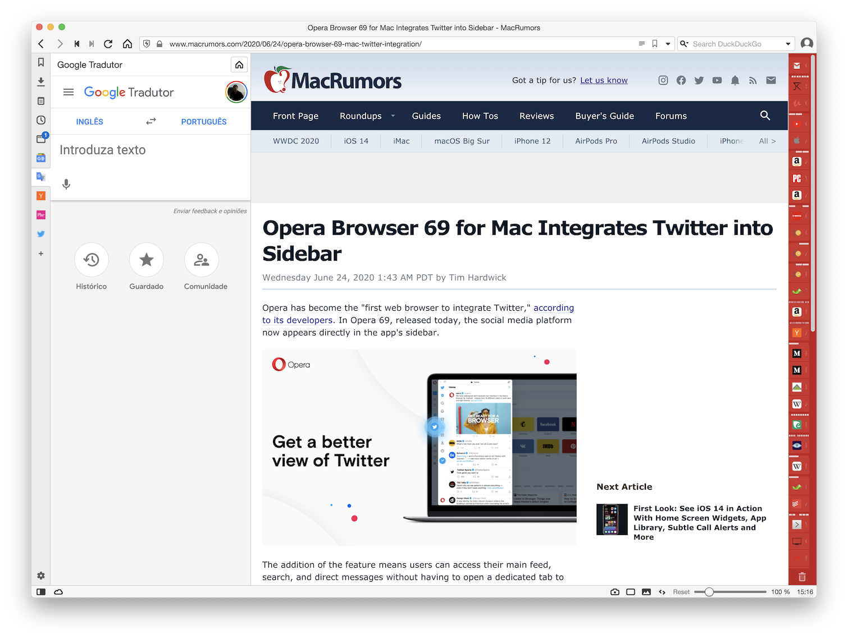Open MacRumors Facebook page
This screenshot has width=848, height=639.
click(x=681, y=80)
